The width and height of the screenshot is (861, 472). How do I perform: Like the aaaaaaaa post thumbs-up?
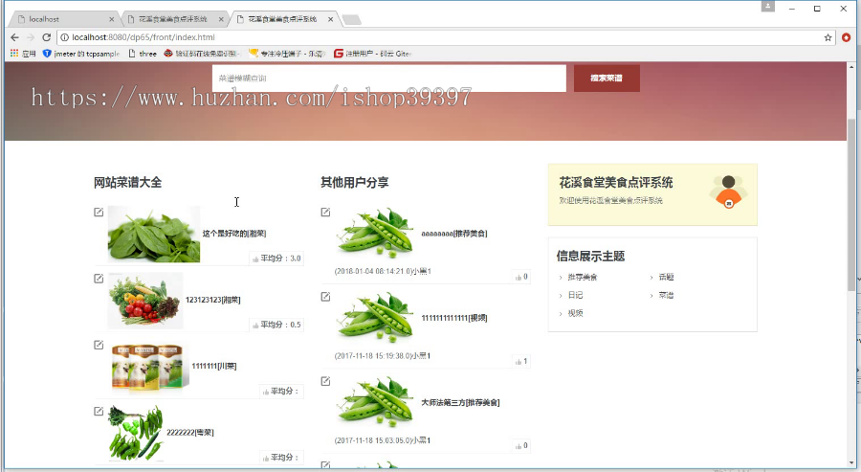coord(519,278)
